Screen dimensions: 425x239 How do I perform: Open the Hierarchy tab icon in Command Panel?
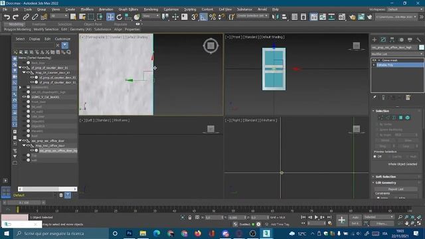click(392, 40)
